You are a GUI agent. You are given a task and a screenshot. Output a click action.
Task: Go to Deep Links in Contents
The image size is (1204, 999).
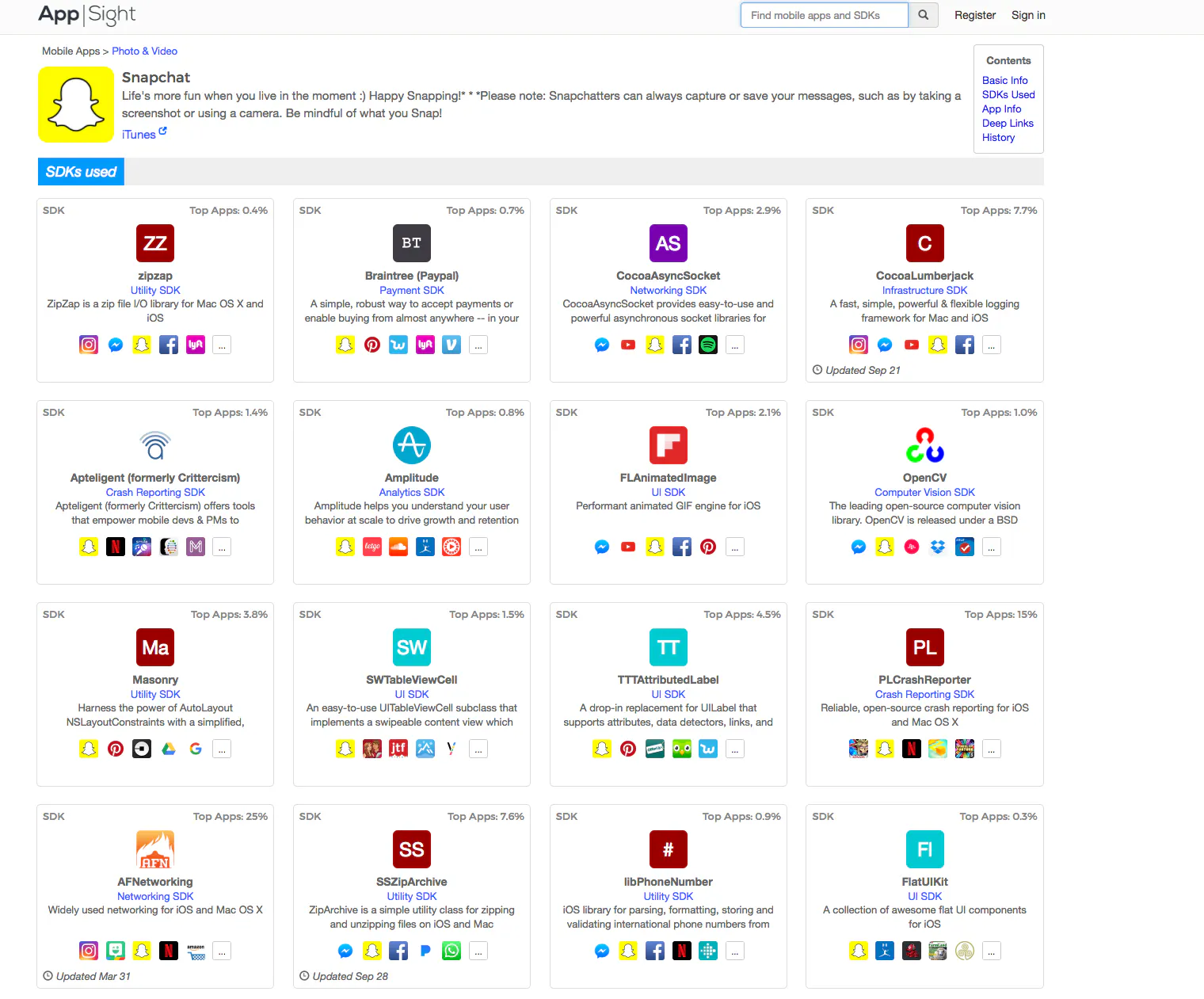(x=1008, y=123)
